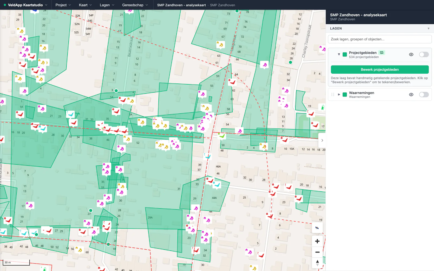The width and height of the screenshot is (434, 271).
Task: Select the red bat marker left of house 10
Action: [284, 140]
